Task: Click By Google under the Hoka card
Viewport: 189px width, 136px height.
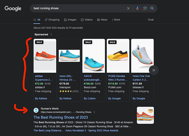Action: pyautogui.click(x=139, y=98)
